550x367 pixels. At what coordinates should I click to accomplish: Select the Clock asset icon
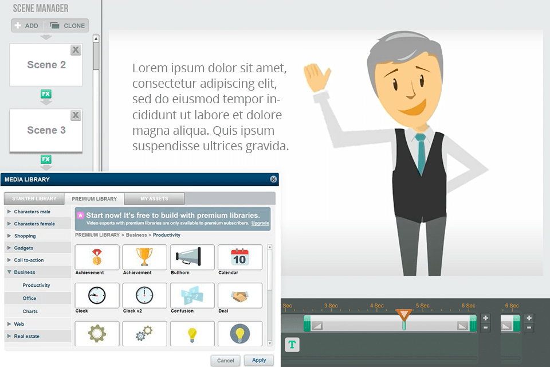tap(96, 295)
